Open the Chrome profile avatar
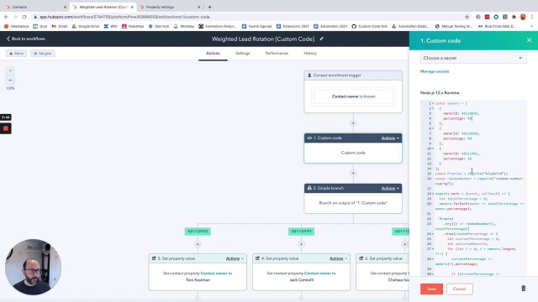This screenshot has width=538, height=302. (523, 17)
